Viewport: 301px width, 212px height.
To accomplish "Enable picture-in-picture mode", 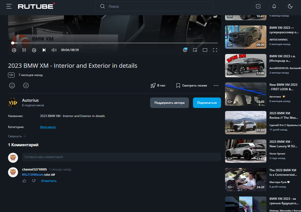I will pyautogui.click(x=195, y=50).
